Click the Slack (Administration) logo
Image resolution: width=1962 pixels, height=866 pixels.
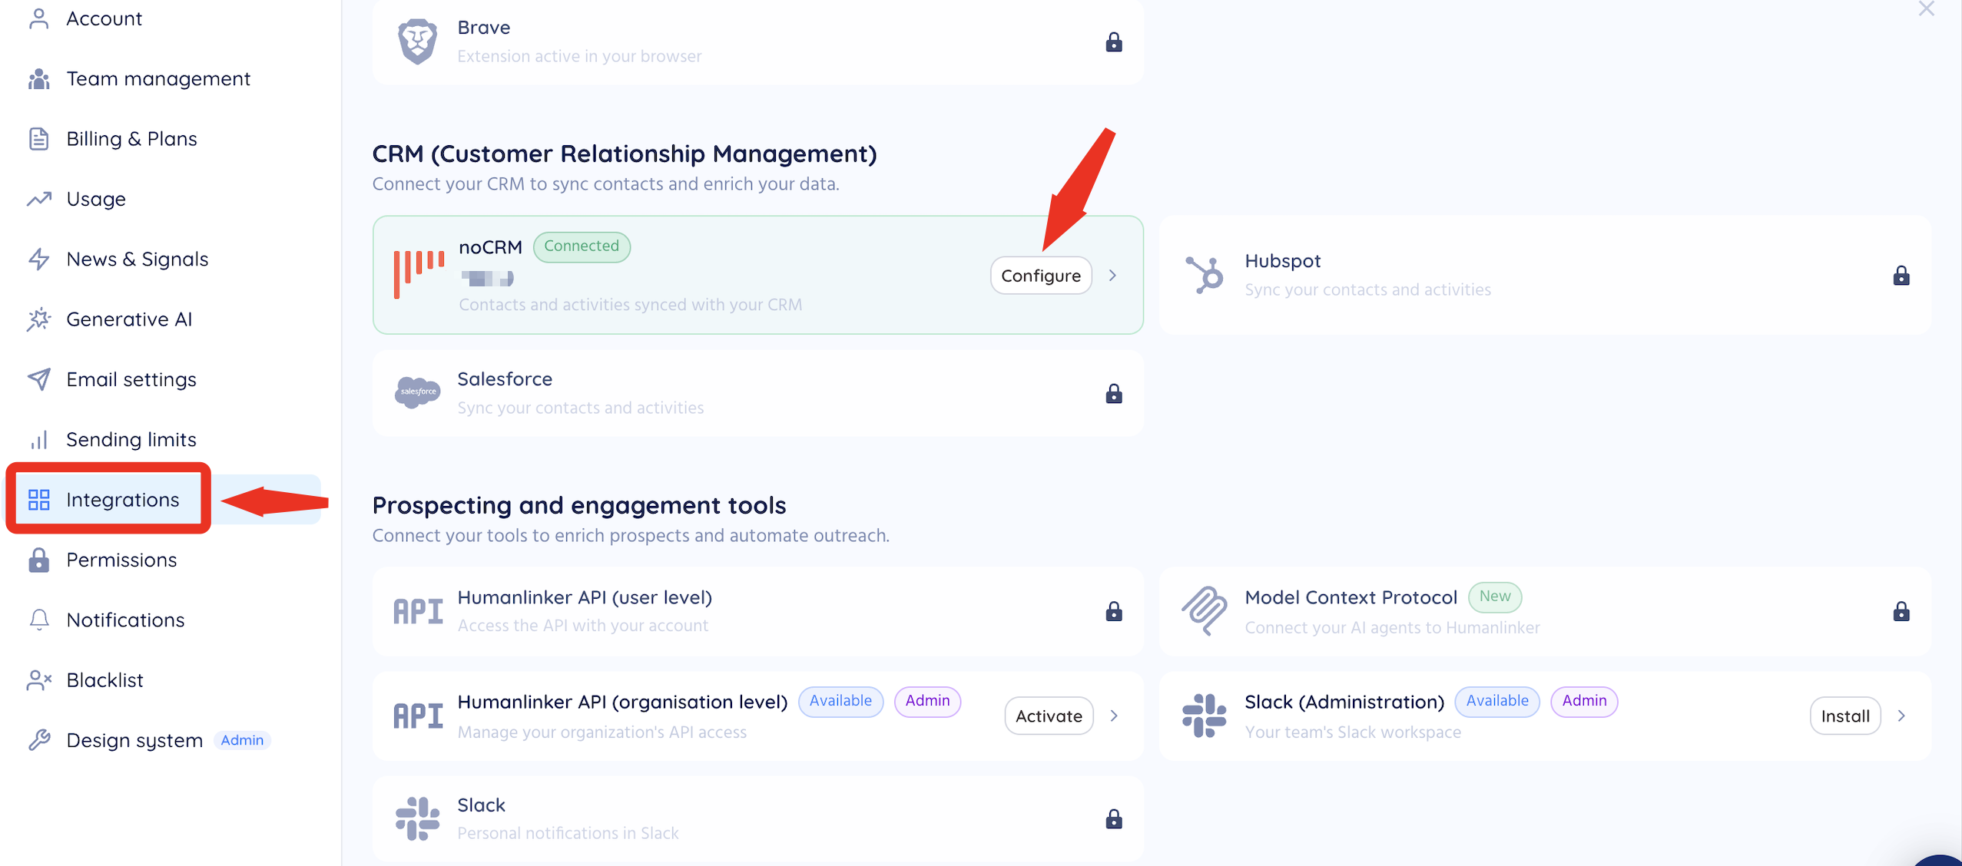click(1205, 716)
